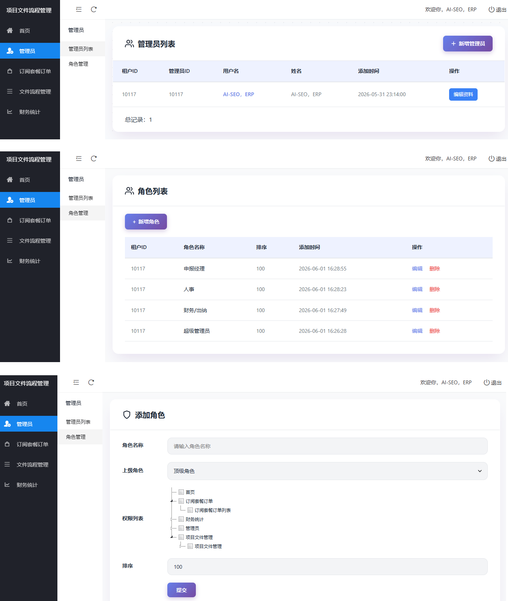Viewport: 508px width, 601px height.
Task: Edit the 申报经理 role
Action: click(x=417, y=269)
